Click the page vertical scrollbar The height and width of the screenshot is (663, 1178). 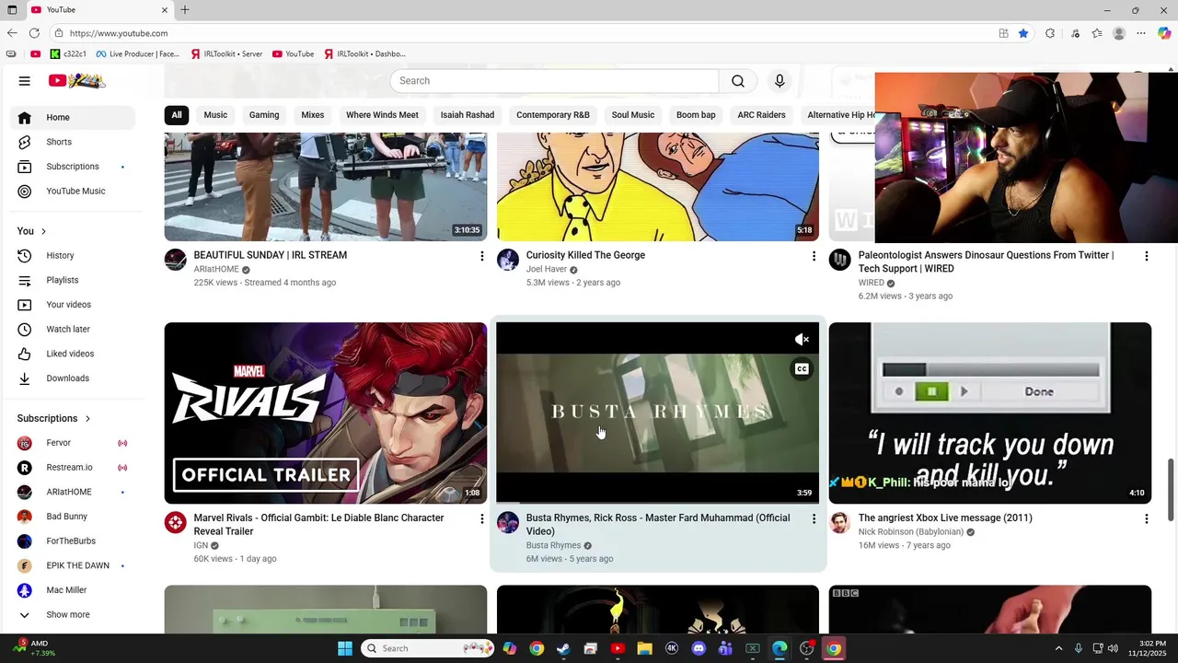pyautogui.click(x=1172, y=489)
